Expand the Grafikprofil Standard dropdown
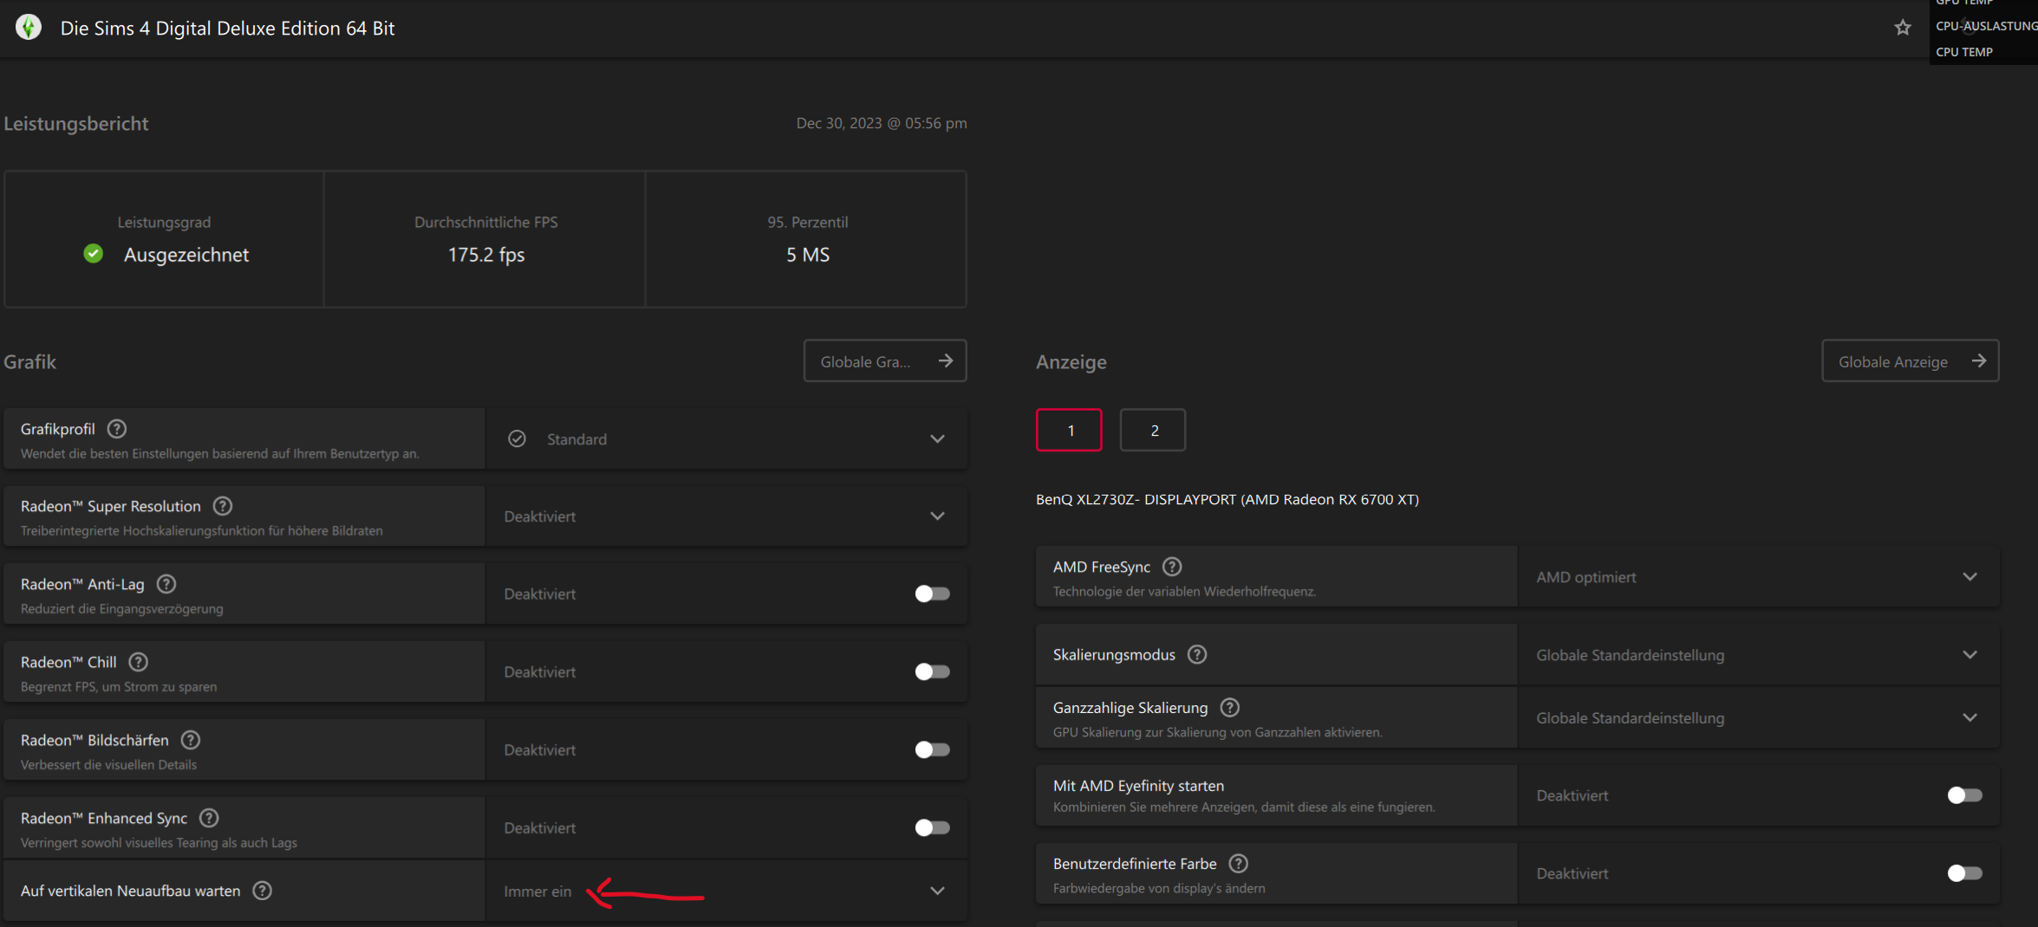 click(x=726, y=439)
